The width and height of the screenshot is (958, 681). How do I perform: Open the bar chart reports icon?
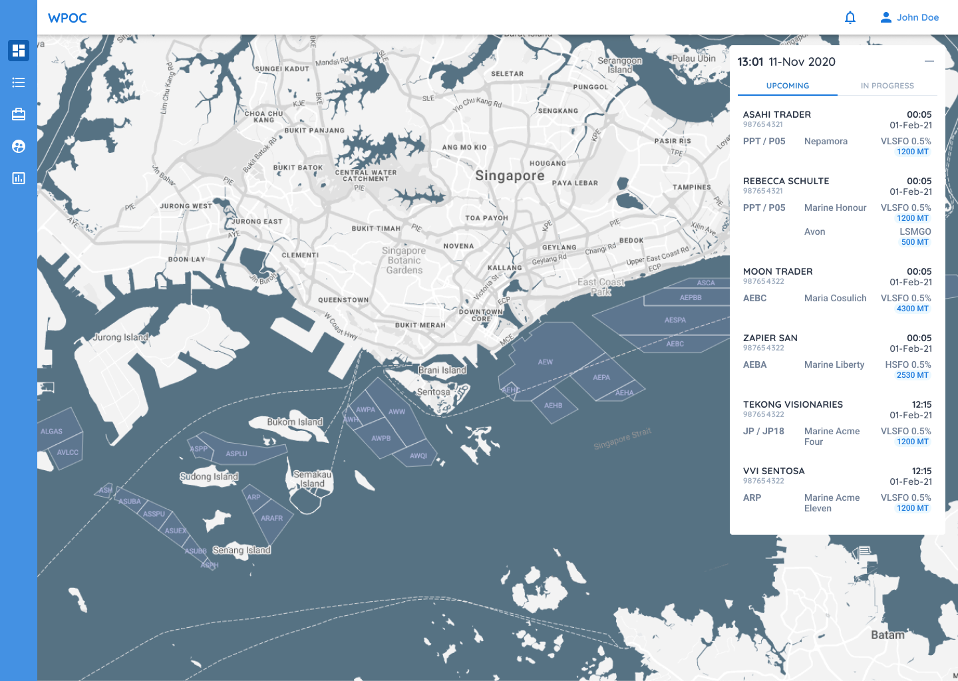19,178
